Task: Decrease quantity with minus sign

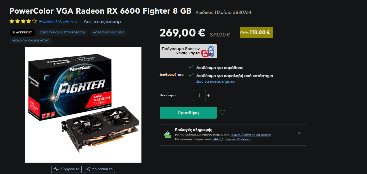Action: pyautogui.click(x=191, y=95)
